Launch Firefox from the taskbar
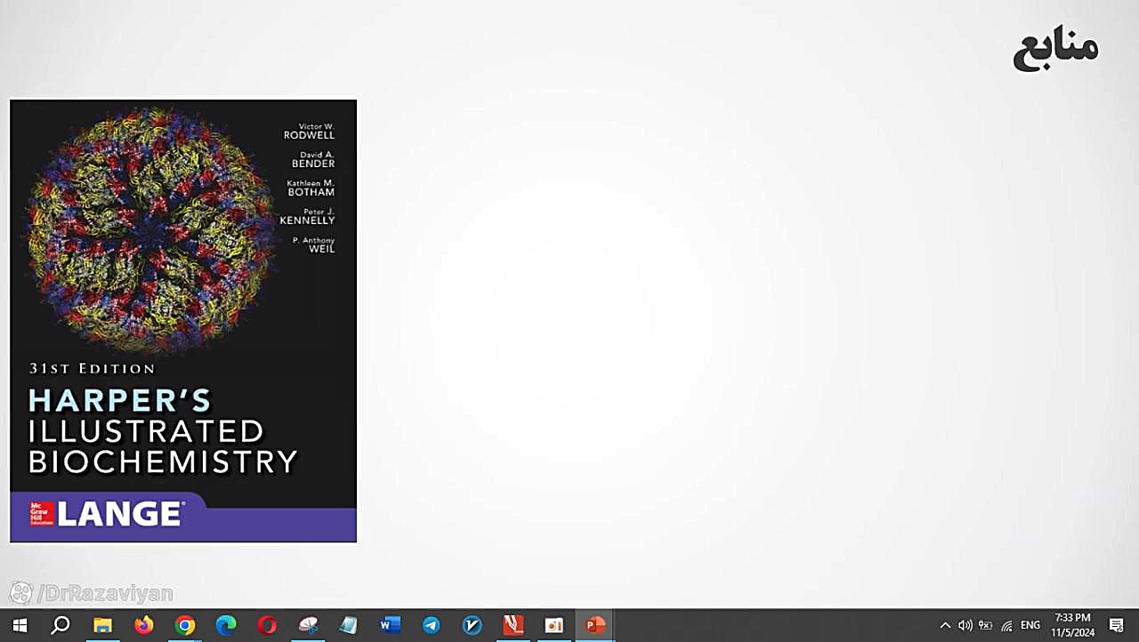 [143, 625]
